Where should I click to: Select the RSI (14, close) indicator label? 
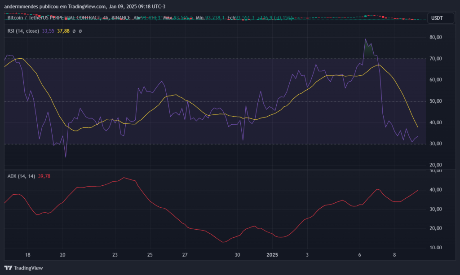click(x=23, y=31)
